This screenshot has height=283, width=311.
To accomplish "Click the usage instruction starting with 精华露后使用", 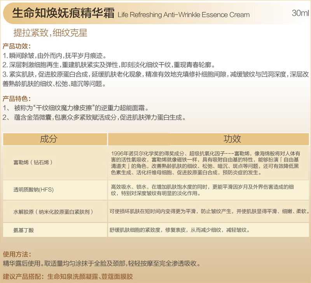I will [101, 264].
